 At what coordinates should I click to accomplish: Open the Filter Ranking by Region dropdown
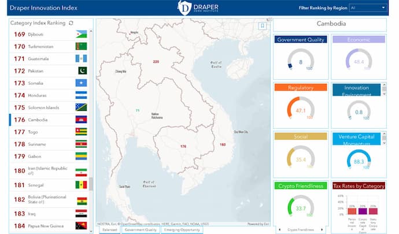(x=368, y=8)
